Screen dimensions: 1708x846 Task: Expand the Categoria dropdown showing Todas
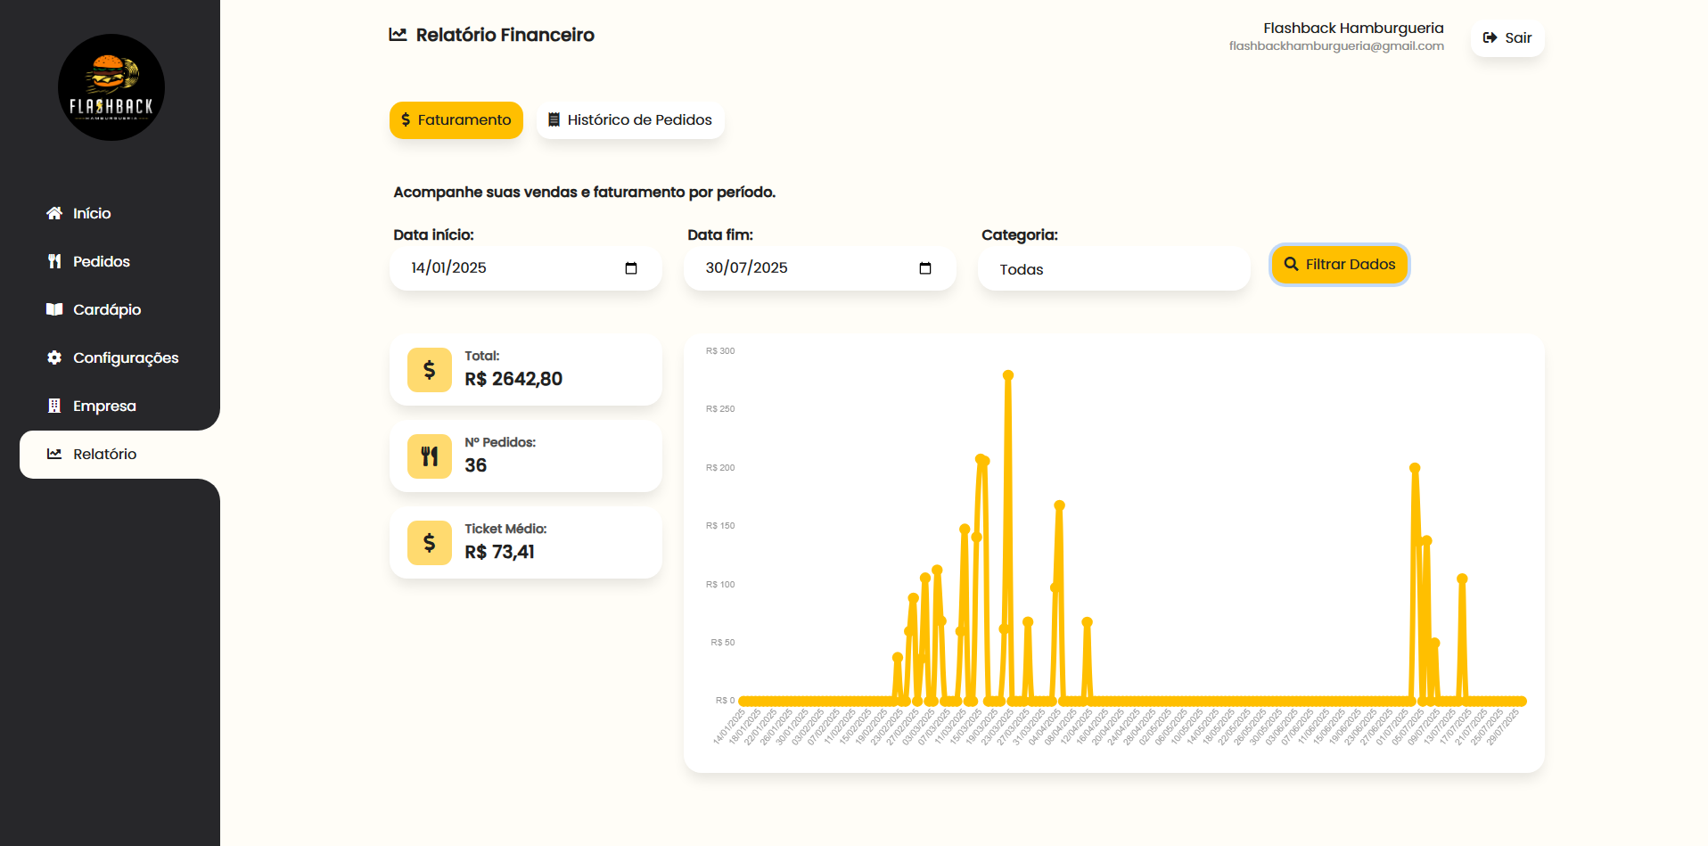tap(1113, 269)
